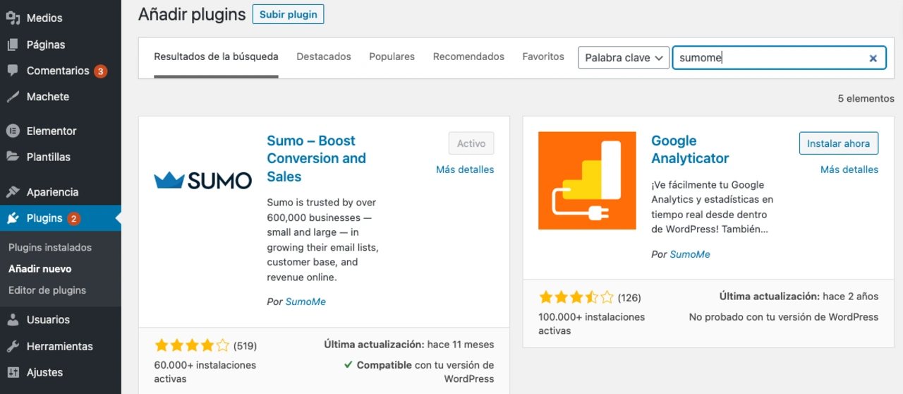The height and width of the screenshot is (394, 903).
Task: Open Editor de plugins submenu
Action: coord(47,290)
